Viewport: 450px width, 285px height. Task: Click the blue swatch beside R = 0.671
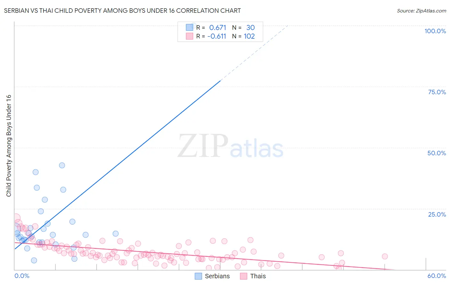pyautogui.click(x=189, y=27)
